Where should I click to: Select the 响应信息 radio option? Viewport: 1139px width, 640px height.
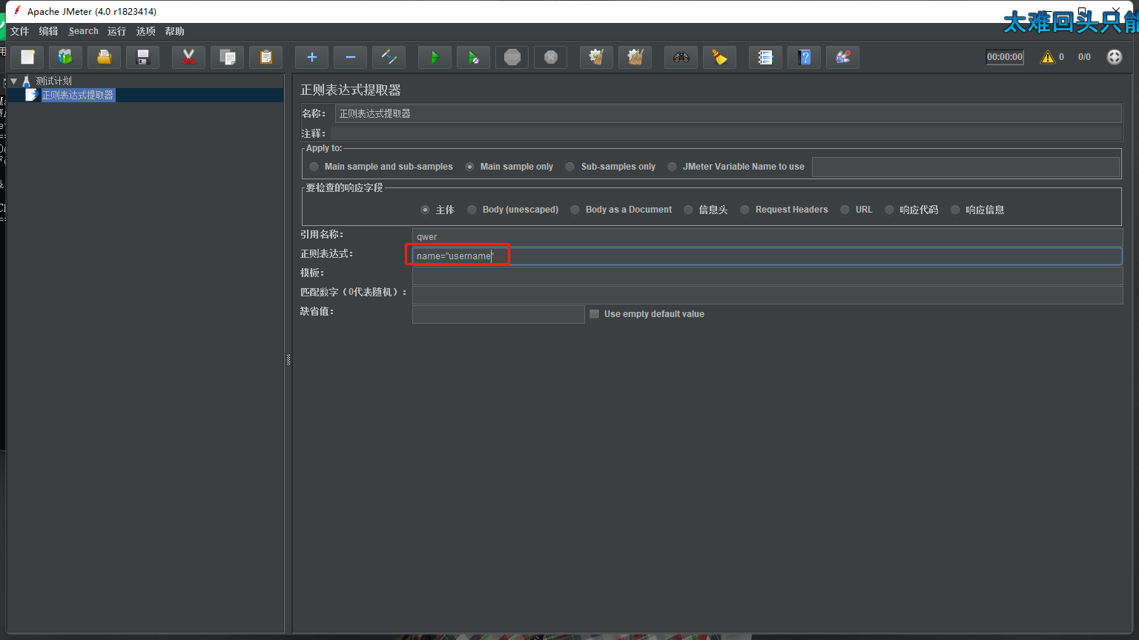click(955, 210)
